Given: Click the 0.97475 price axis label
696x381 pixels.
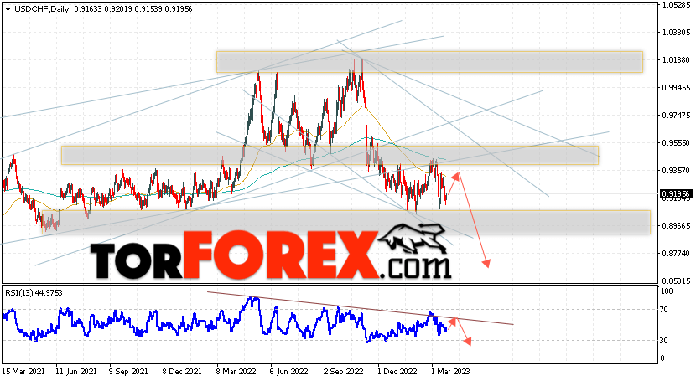Looking at the screenshot, I should click(677, 116).
